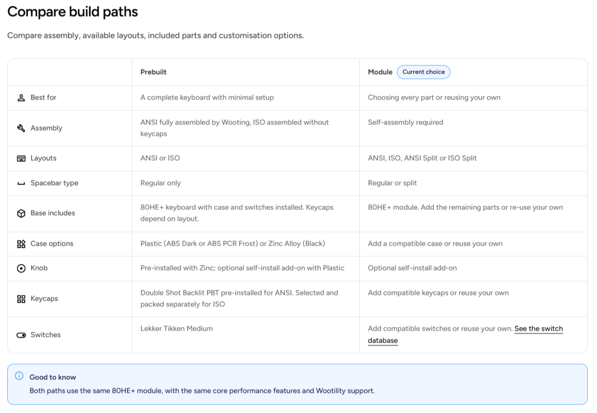Click the person icon beside Best for
Screen dimensions: 597x413
pos(21,98)
